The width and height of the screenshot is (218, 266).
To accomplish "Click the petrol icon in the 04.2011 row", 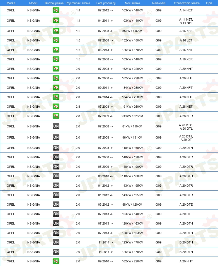I will pyautogui.click(x=56, y=21).
